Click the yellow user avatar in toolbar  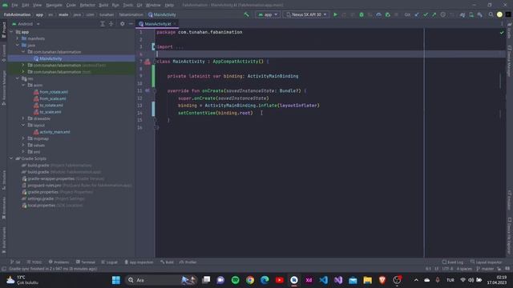coord(499,14)
